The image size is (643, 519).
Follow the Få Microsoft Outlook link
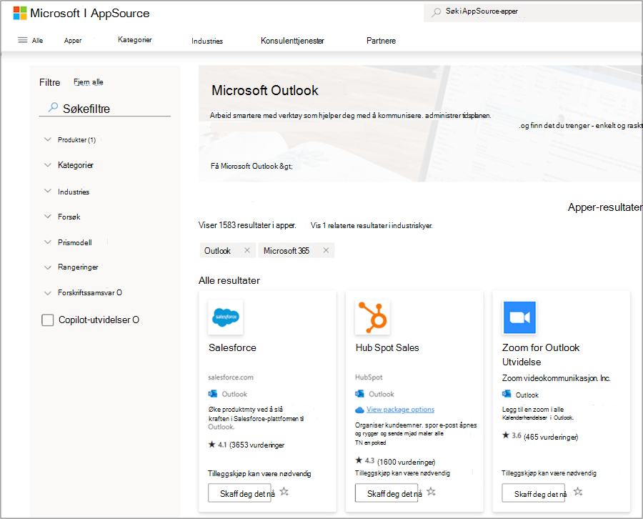[x=251, y=166]
